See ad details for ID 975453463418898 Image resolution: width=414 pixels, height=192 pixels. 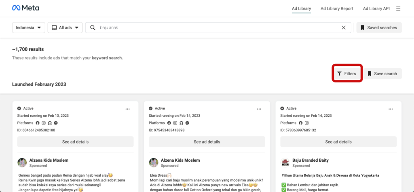point(207,142)
